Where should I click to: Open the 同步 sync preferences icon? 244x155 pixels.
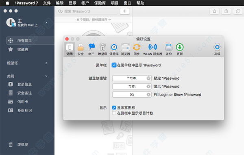[137, 47]
